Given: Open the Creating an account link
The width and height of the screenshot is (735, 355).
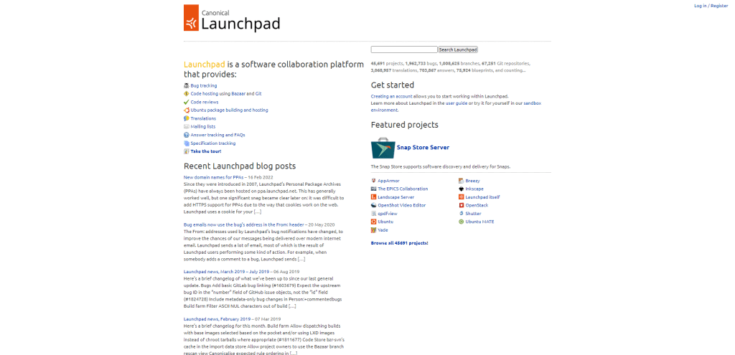Looking at the screenshot, I should [x=392, y=96].
